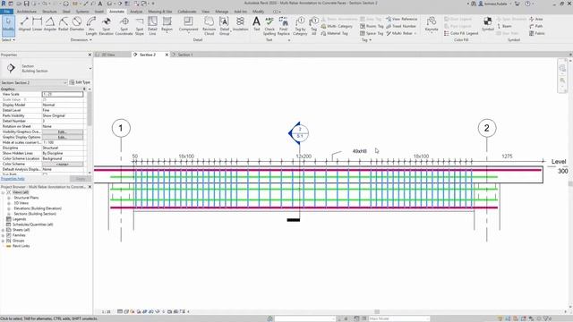The height and width of the screenshot is (322, 573).
Task: Click the Tread Number tool
Action: coord(401,26)
